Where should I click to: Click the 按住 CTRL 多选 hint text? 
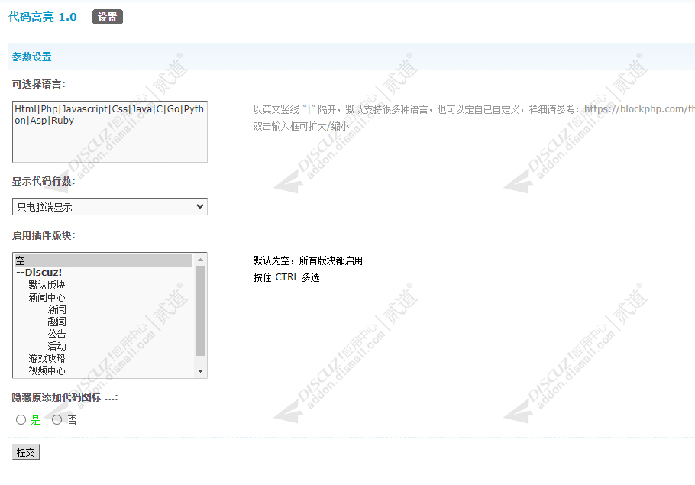(286, 277)
